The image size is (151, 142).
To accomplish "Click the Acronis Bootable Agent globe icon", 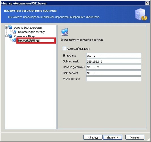I will [x=10, y=27].
